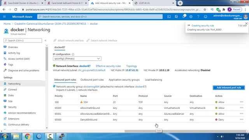Open the Azure portal hamburger menu
Image resolution: width=249 pixels, height=140 pixels.
(4, 17)
